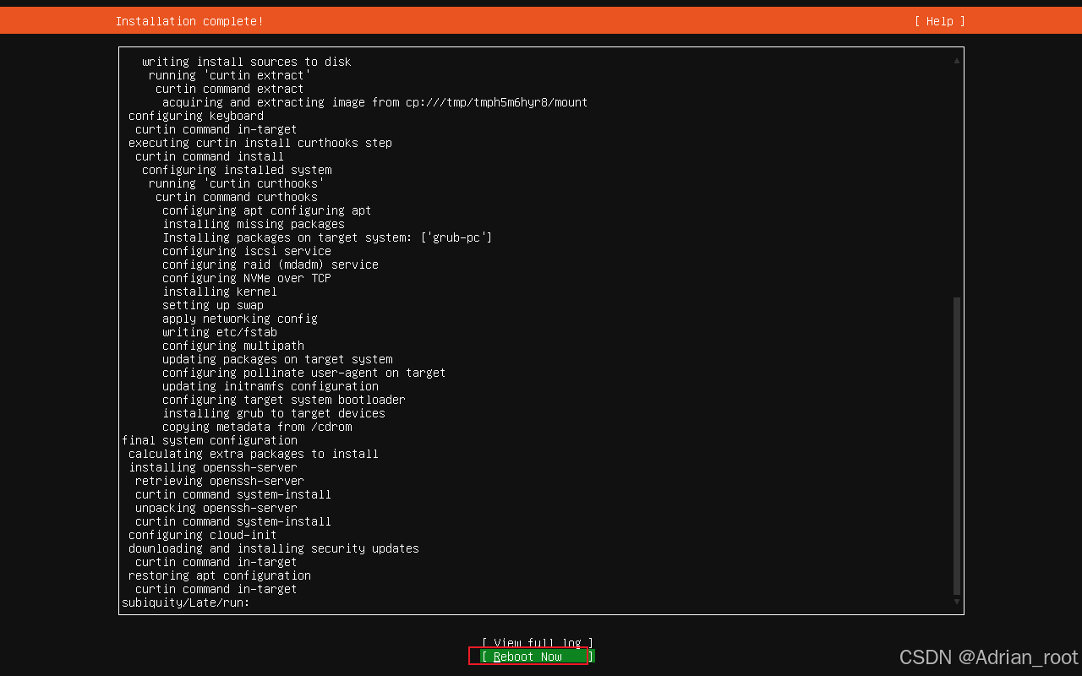
Task: Select the 'retrieving openssh-server' line
Action: (220, 481)
